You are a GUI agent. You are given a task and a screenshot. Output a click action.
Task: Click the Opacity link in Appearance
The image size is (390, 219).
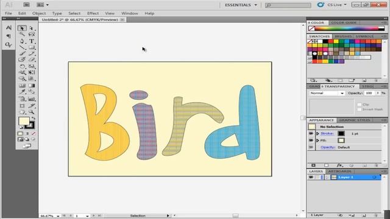[328, 147]
